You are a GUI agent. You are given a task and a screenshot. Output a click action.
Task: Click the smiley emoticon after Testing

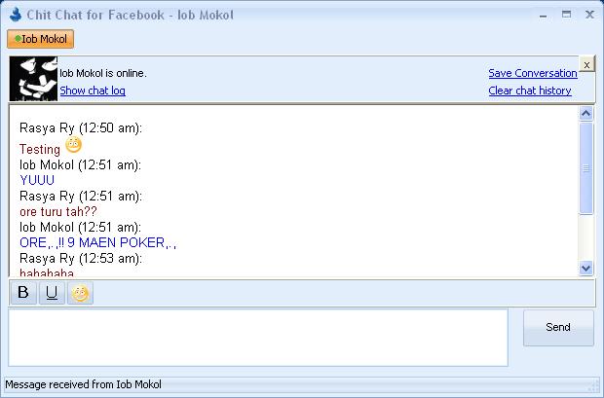tap(73, 145)
